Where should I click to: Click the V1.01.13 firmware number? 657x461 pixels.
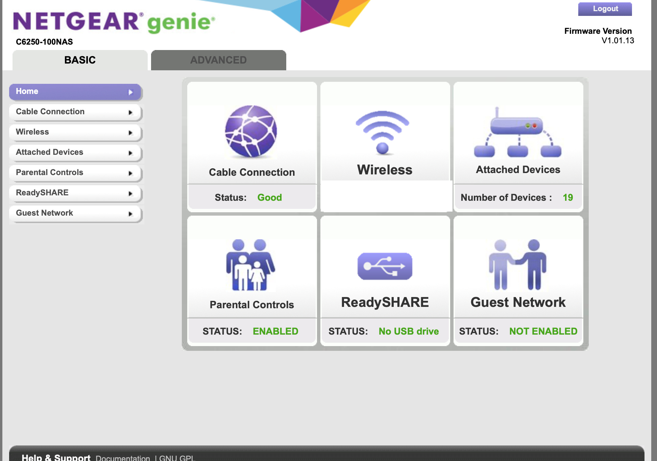click(x=618, y=41)
